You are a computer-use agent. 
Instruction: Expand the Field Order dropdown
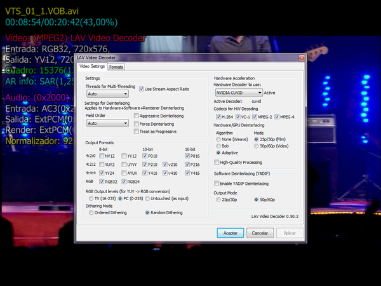click(x=107, y=123)
